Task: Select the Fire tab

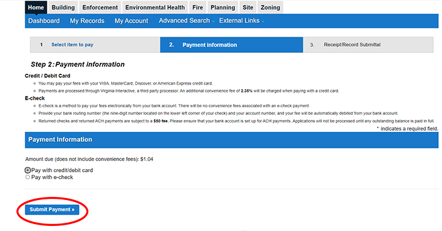Action: [198, 8]
